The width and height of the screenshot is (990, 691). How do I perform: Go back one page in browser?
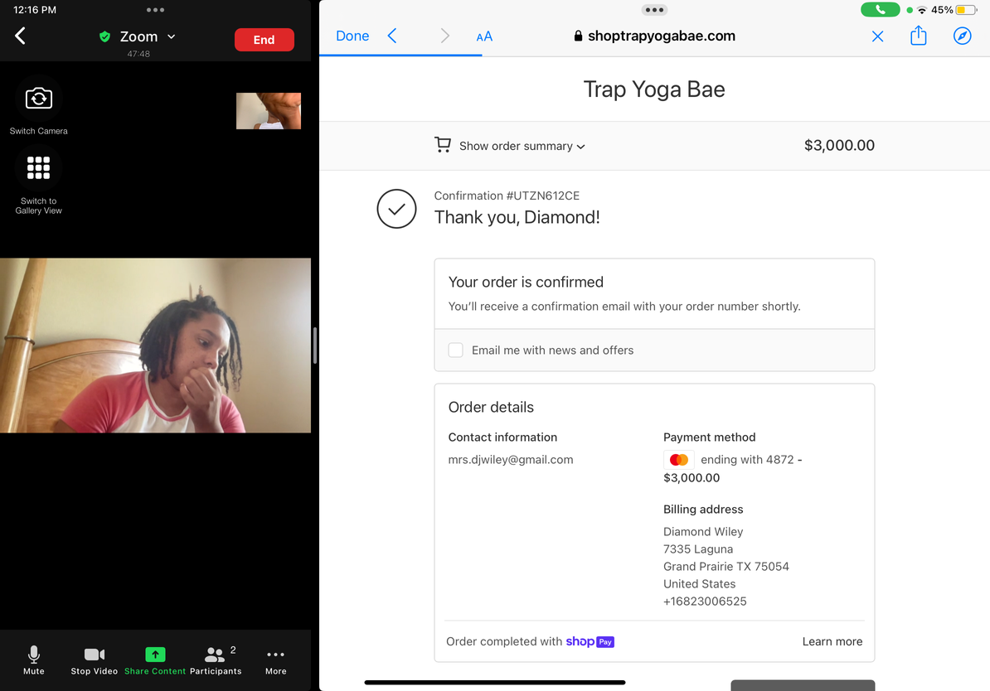pos(392,36)
